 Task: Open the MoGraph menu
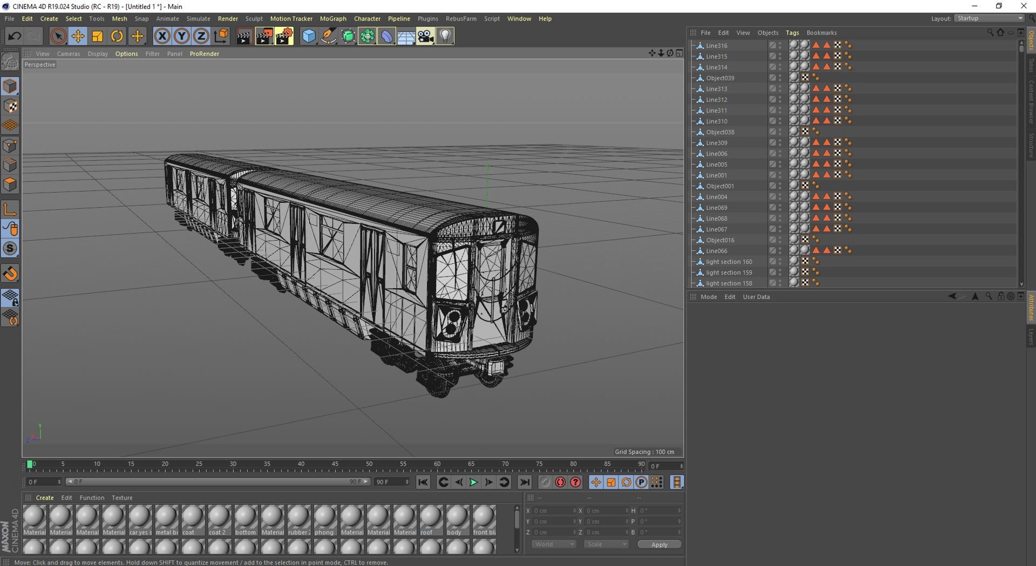pos(333,18)
